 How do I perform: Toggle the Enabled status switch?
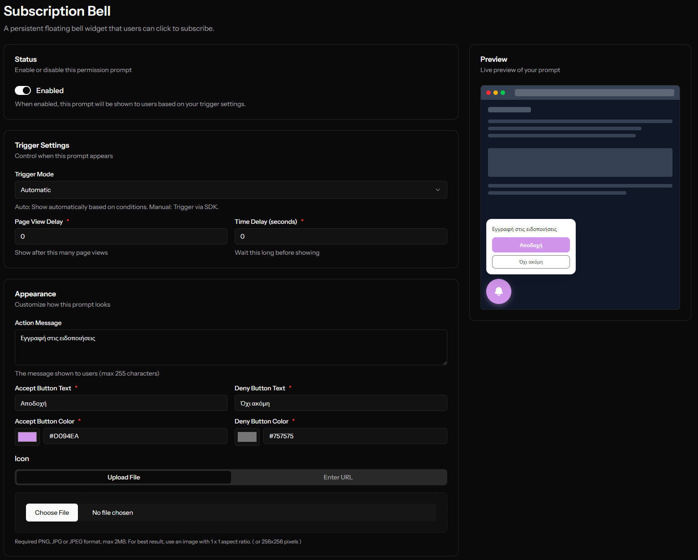tap(22, 90)
